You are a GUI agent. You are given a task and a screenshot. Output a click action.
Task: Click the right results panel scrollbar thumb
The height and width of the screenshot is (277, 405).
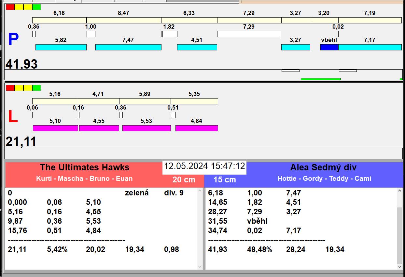tap(400, 236)
